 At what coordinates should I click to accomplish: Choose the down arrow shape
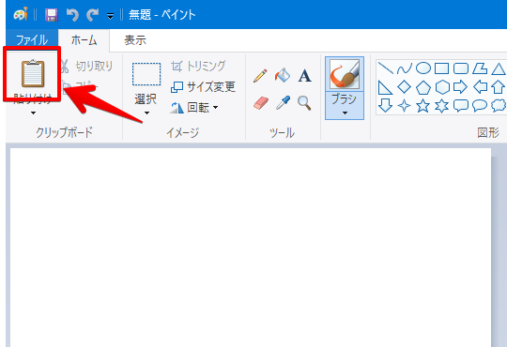386,105
